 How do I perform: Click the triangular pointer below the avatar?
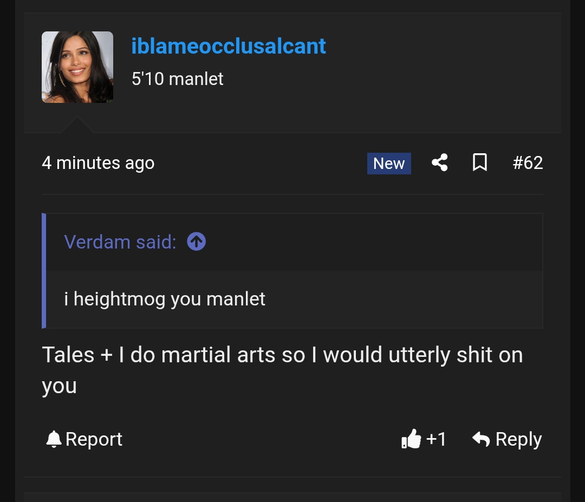pos(77,125)
